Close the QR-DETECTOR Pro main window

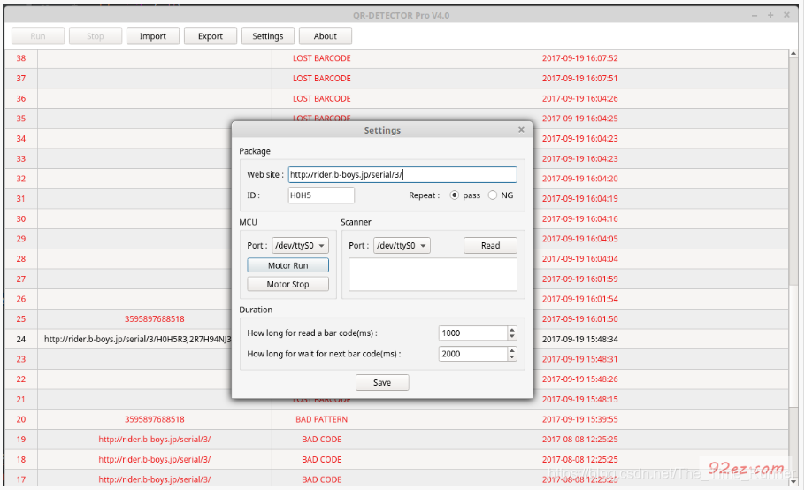coord(786,15)
